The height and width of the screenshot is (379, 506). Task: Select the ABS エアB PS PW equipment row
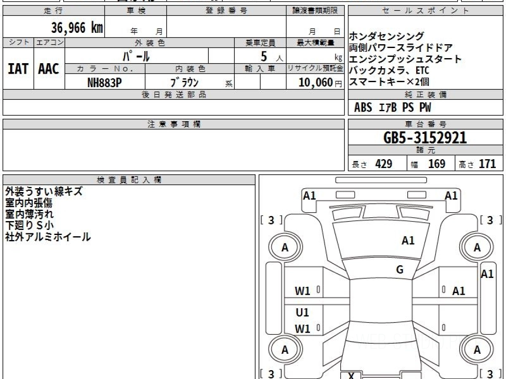coord(392,108)
